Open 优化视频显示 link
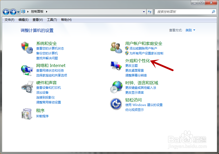Viewport: 219px width, 154px height. point(135,110)
